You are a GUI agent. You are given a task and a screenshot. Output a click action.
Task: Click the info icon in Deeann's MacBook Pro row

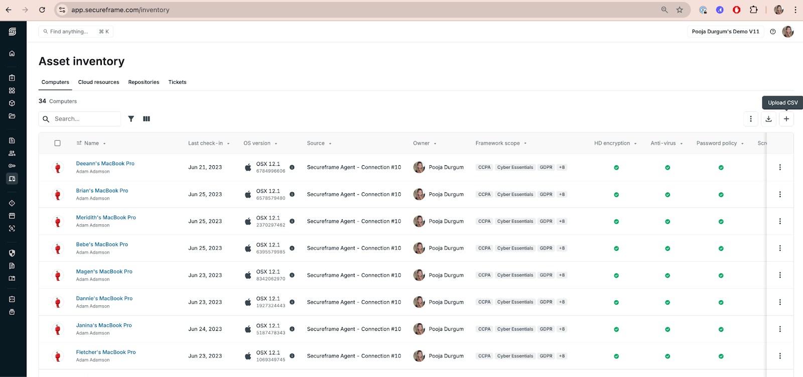(292, 168)
